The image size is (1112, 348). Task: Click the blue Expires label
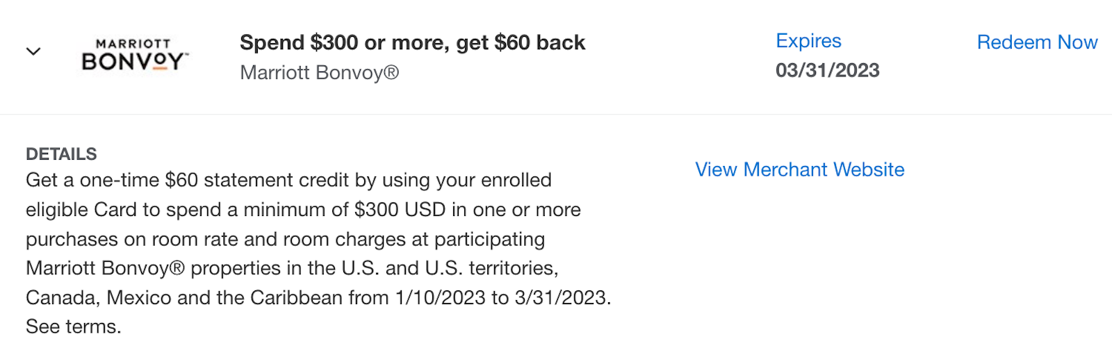(808, 41)
